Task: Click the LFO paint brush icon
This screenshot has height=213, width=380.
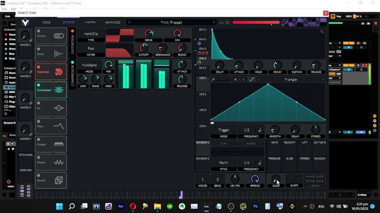Action: pyautogui.click(x=213, y=79)
